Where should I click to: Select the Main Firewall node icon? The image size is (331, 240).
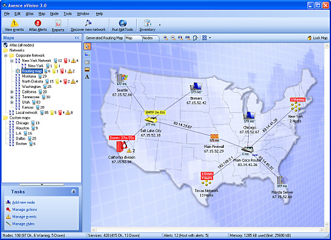(x=214, y=136)
